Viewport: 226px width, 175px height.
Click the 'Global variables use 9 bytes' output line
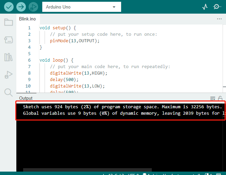click(x=124, y=113)
